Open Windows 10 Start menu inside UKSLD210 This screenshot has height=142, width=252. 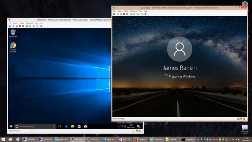(11, 126)
